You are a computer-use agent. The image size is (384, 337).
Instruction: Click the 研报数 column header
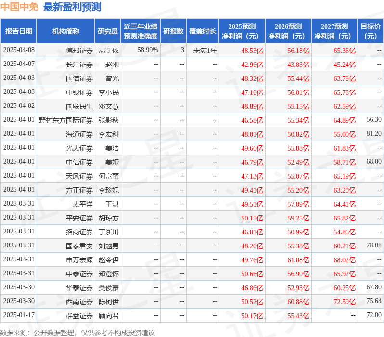coord(173,31)
